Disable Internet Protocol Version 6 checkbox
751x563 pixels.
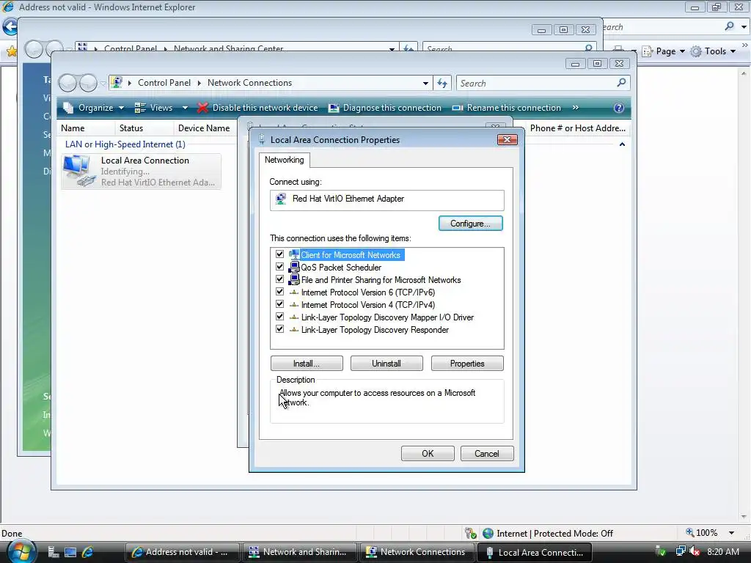click(x=279, y=292)
